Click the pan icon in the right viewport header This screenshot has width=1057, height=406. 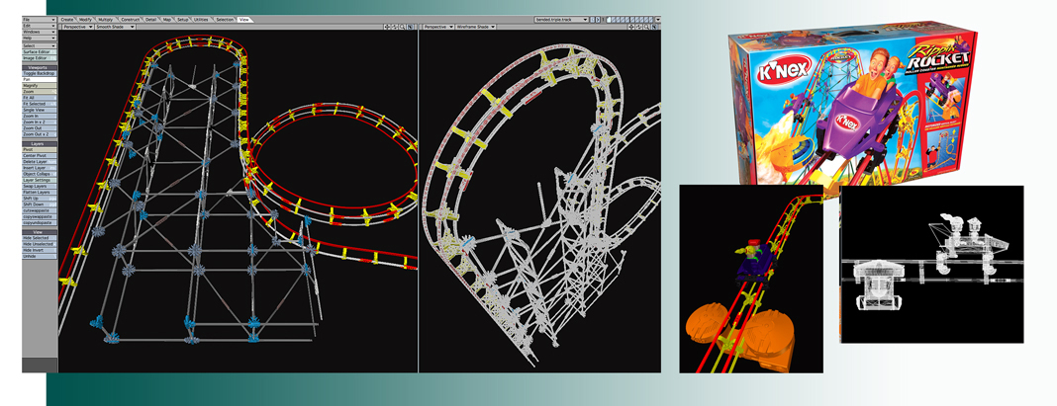click(x=631, y=27)
